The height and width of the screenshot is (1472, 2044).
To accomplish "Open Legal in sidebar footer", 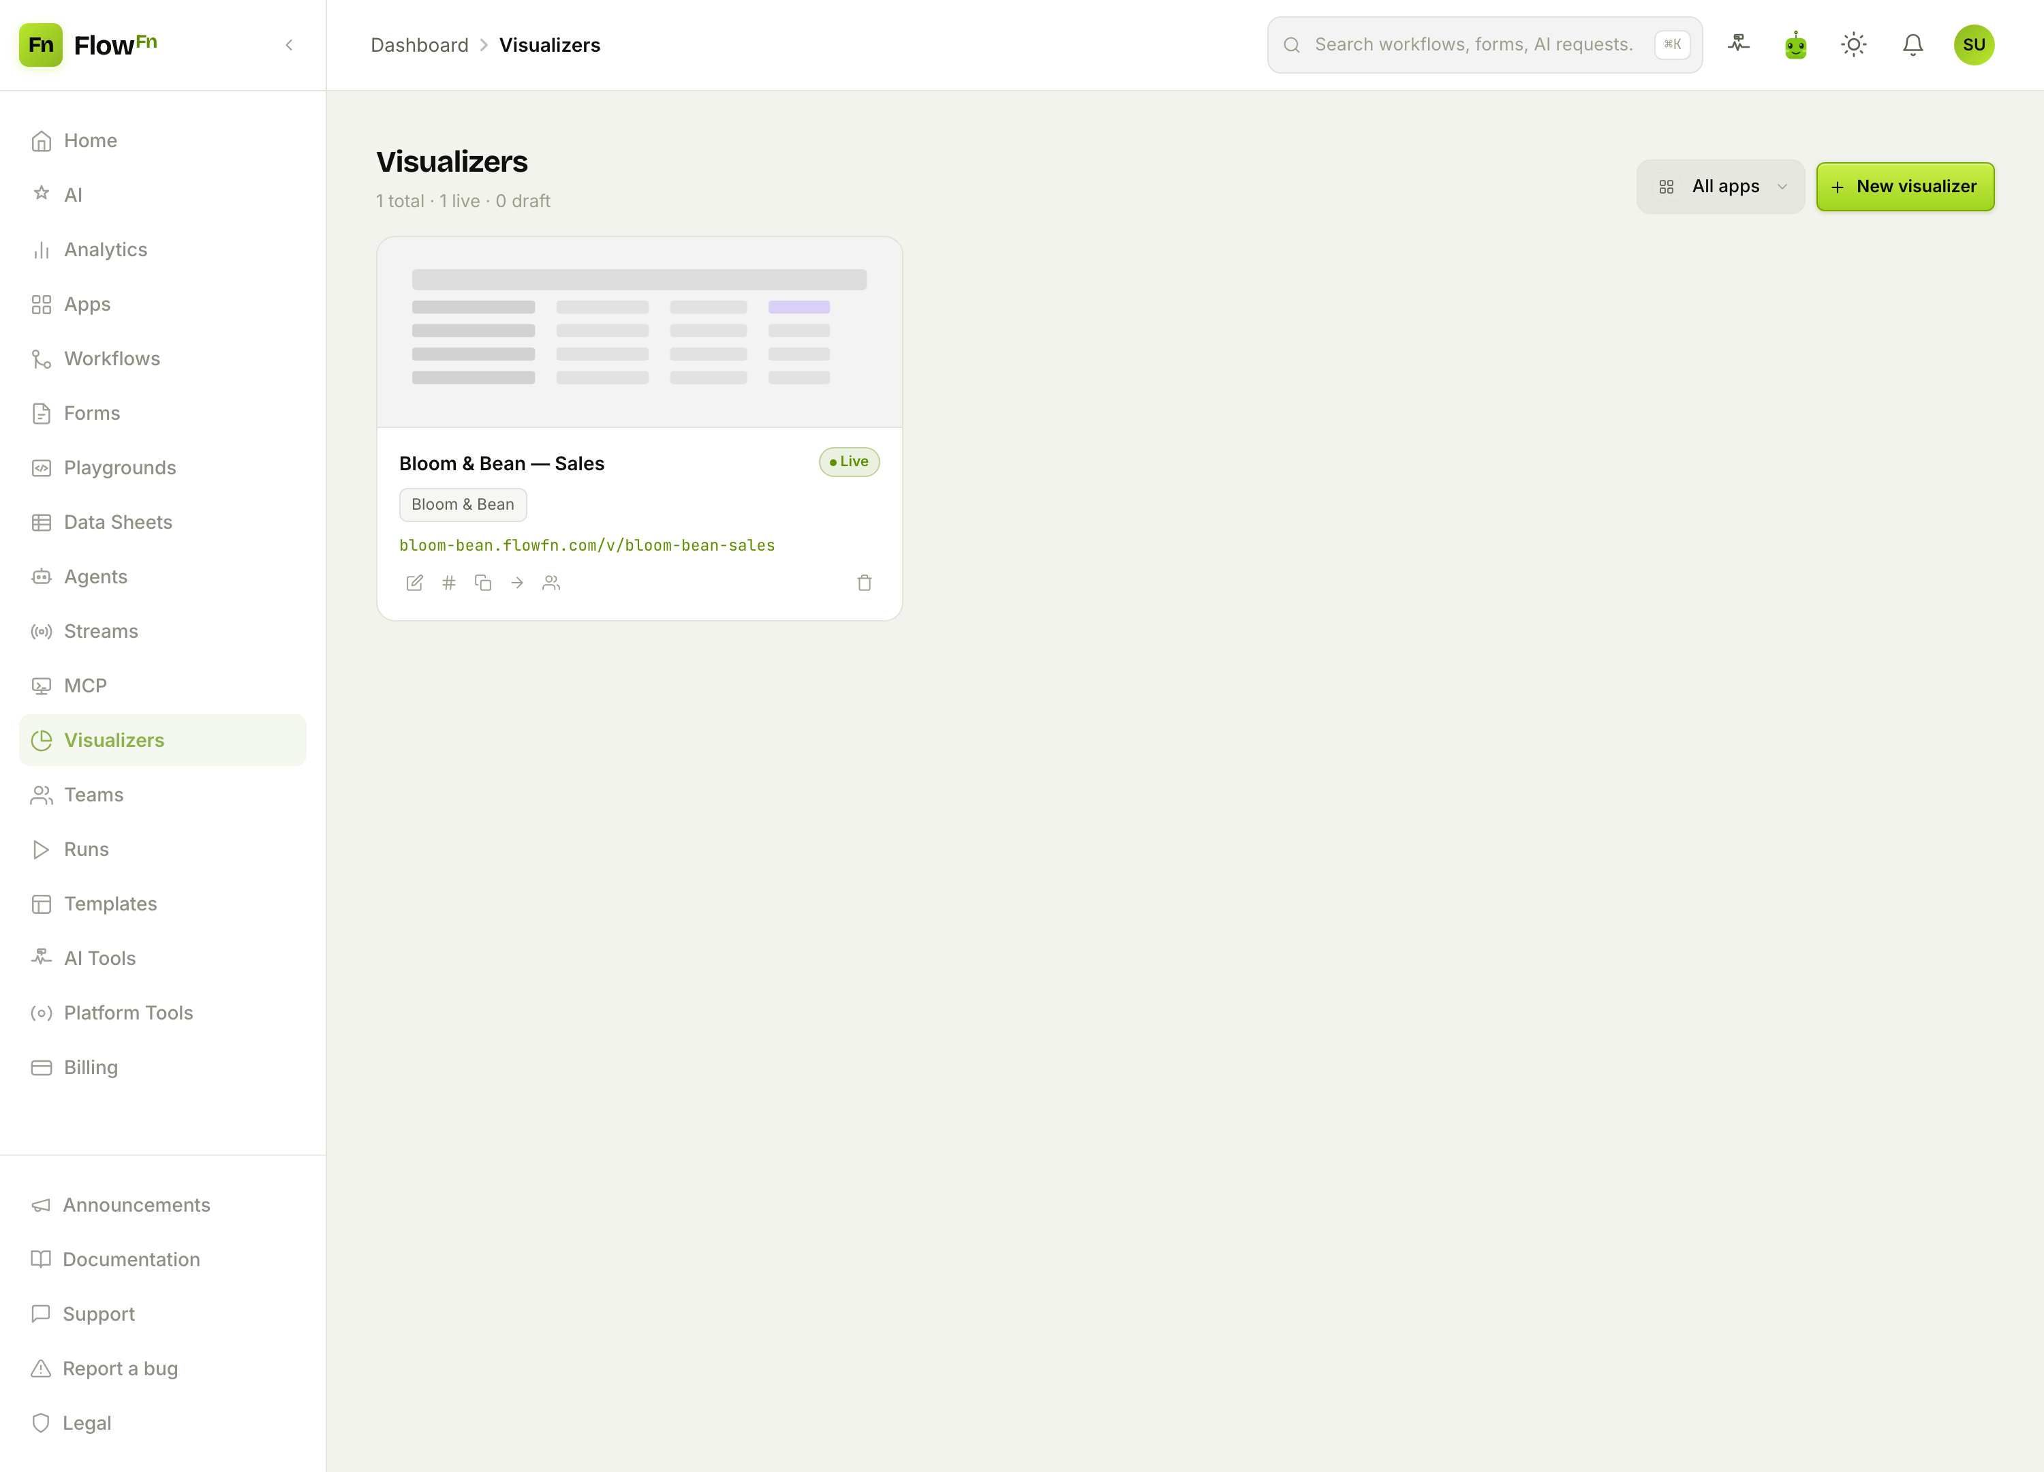I will (x=162, y=1424).
